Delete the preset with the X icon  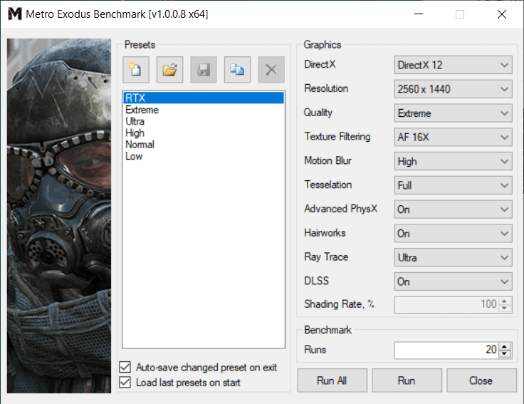coord(271,70)
